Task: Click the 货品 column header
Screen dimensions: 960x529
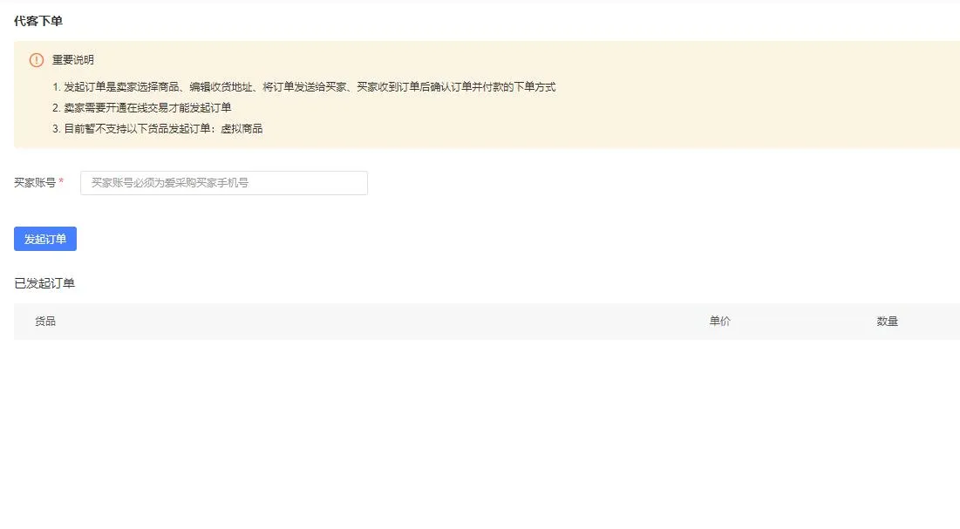Action: click(45, 321)
